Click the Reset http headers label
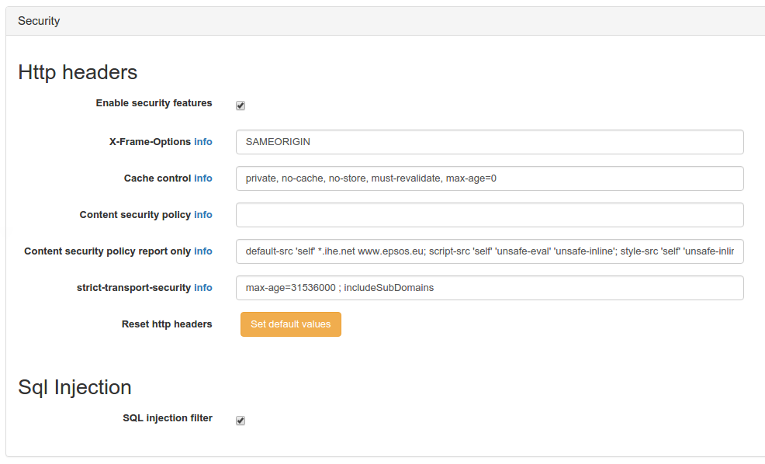 (x=167, y=324)
